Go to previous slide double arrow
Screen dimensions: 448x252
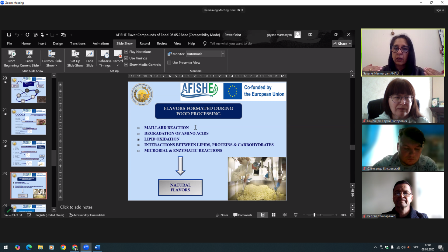352,191
